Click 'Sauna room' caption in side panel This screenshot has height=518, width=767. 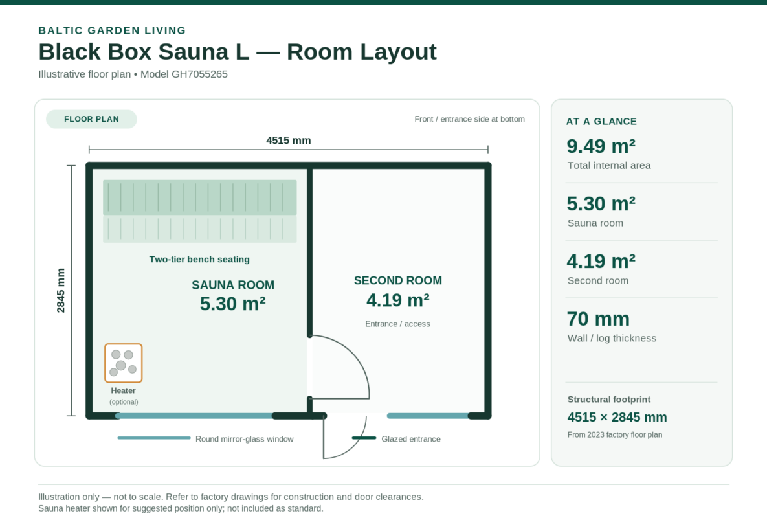coord(595,223)
